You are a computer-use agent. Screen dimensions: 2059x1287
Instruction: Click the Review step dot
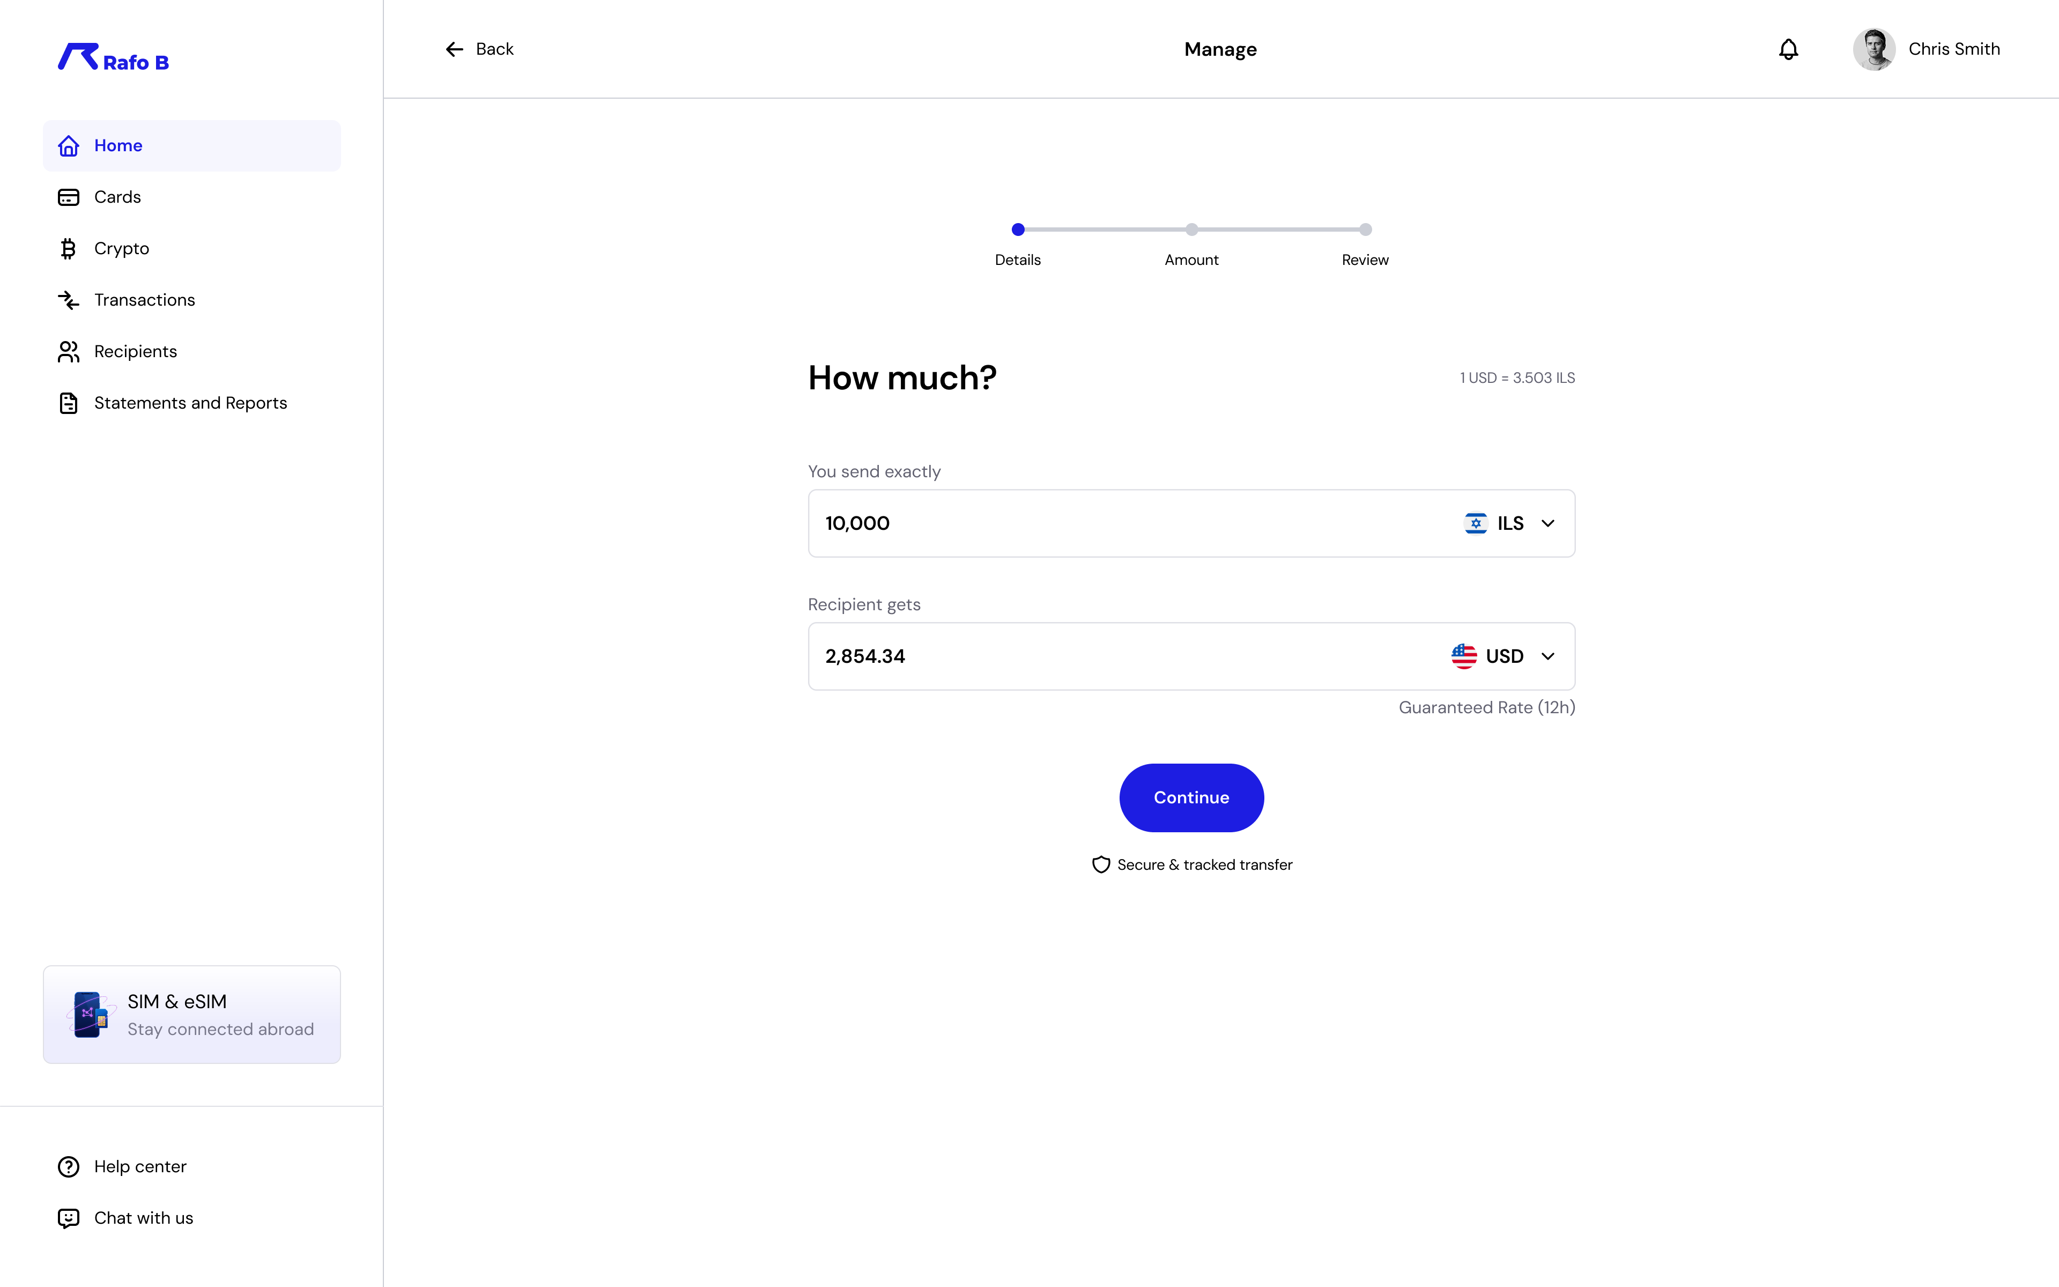pos(1365,230)
